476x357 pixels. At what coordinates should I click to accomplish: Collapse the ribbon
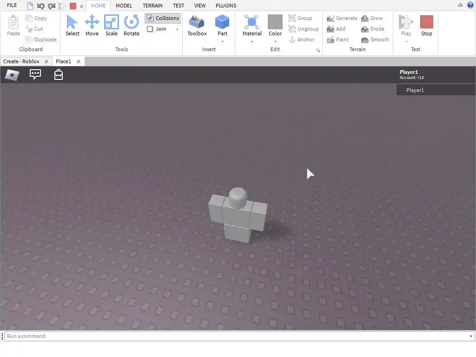tap(460, 5)
